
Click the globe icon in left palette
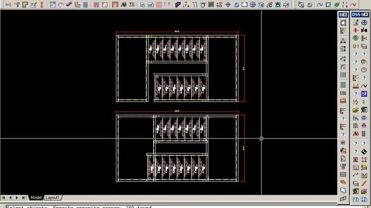[x=343, y=150]
